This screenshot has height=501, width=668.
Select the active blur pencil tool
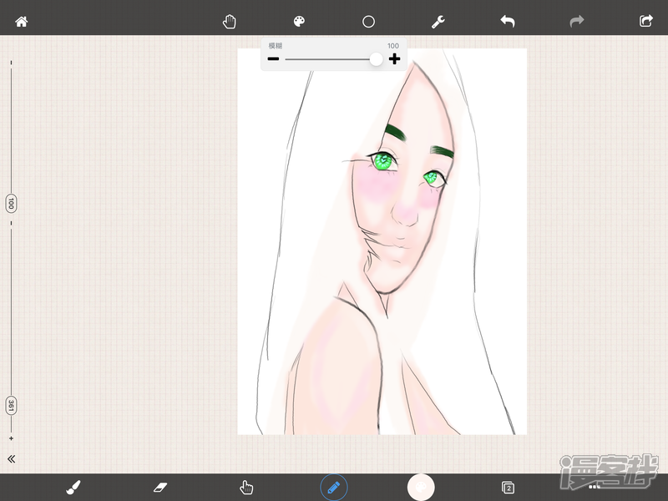[333, 487]
